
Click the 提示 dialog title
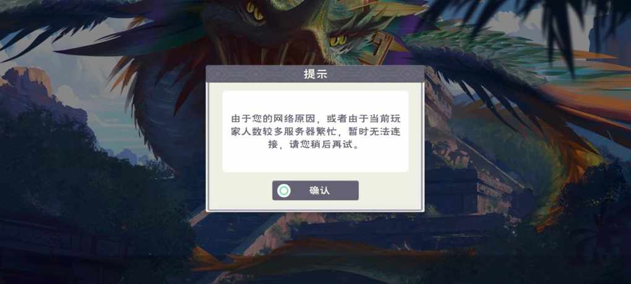315,74
